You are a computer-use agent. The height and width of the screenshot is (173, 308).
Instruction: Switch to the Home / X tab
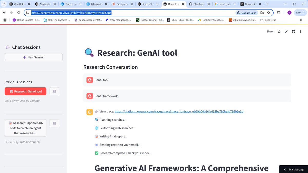[251, 4]
